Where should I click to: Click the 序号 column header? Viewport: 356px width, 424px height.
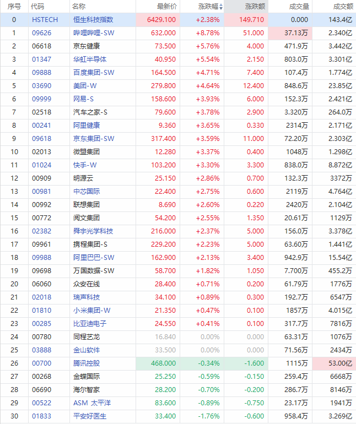14,7
